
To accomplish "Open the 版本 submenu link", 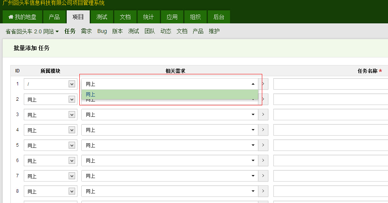I will pos(118,31).
